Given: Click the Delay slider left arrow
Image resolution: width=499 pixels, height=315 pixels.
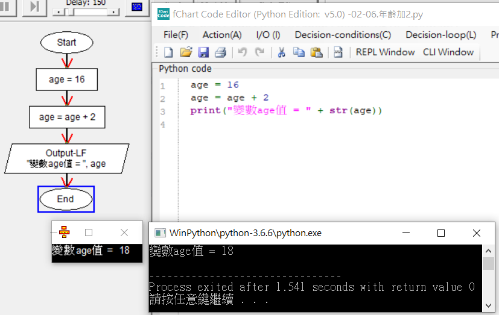Looking at the screenshot, I should coord(59,12).
